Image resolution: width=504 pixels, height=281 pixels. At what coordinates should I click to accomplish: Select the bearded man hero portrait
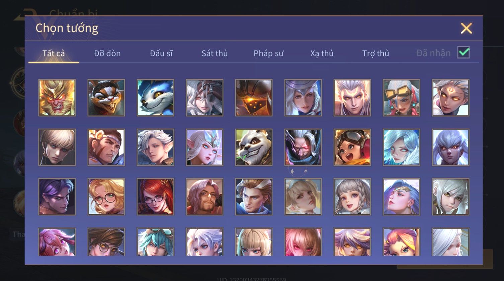coord(204,197)
